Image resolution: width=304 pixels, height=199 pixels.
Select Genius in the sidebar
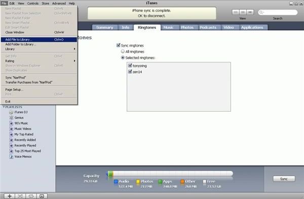19,118
